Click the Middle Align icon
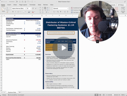Image resolution: width=127 pixels, height=96 pixels. (43, 8)
